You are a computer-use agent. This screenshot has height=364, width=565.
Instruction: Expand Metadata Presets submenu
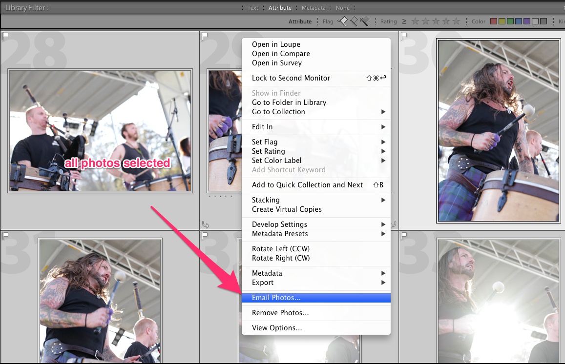point(316,234)
